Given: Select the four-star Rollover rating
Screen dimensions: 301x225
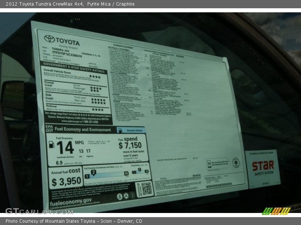Looking at the screenshot, I should pyautogui.click(x=97, y=109).
